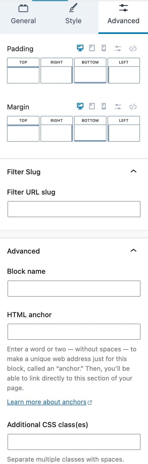
Task: Toggle link sides icon for Margin
Action: [x=133, y=107]
